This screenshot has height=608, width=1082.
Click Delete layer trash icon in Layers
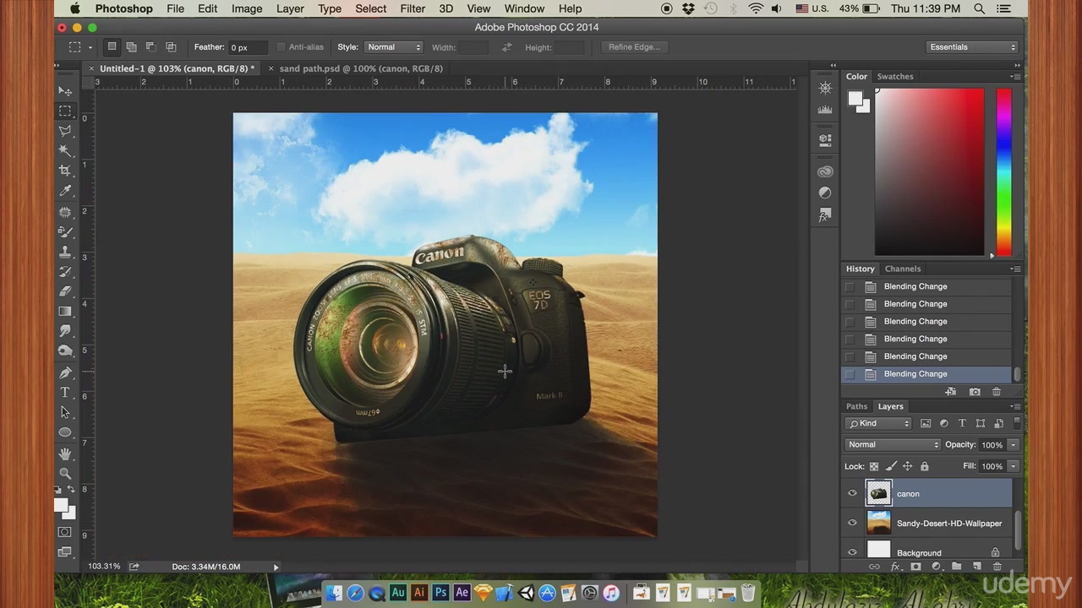click(997, 567)
